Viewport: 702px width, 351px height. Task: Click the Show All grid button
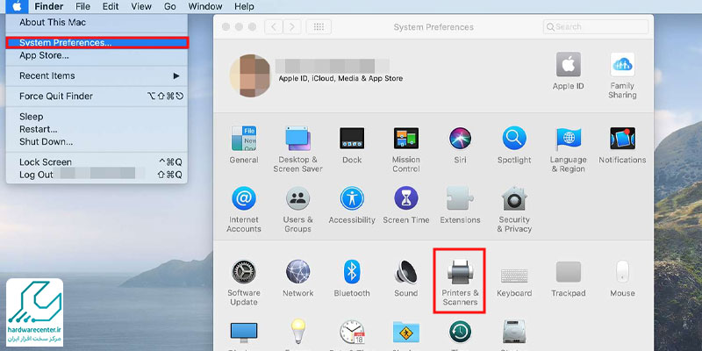pyautogui.click(x=319, y=27)
